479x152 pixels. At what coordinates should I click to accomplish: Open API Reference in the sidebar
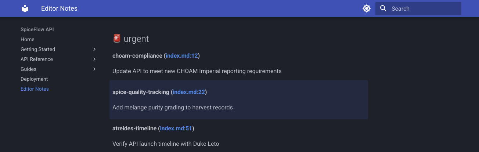click(37, 59)
